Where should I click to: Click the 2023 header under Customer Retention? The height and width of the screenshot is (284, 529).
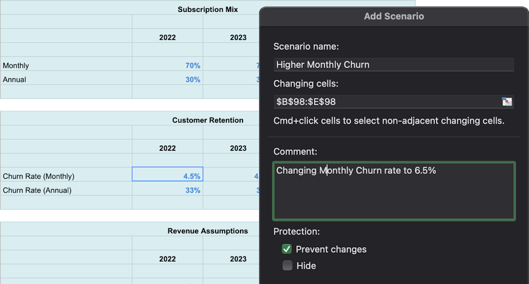click(238, 148)
